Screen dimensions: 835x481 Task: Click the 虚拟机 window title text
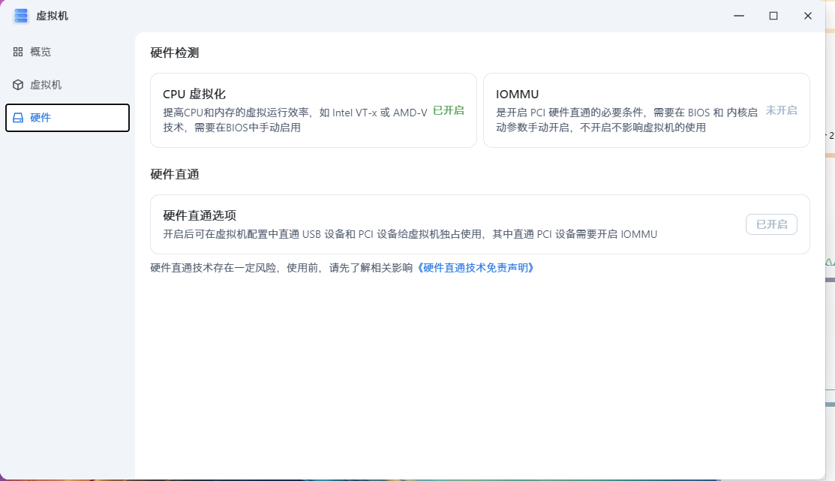pyautogui.click(x=52, y=16)
